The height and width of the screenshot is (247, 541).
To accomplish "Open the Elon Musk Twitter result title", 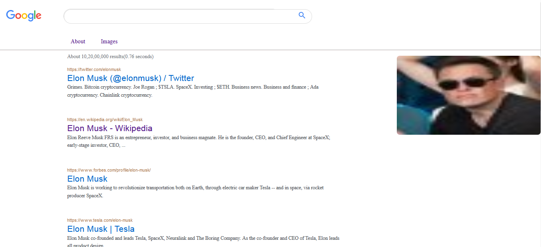I will tap(131, 78).
